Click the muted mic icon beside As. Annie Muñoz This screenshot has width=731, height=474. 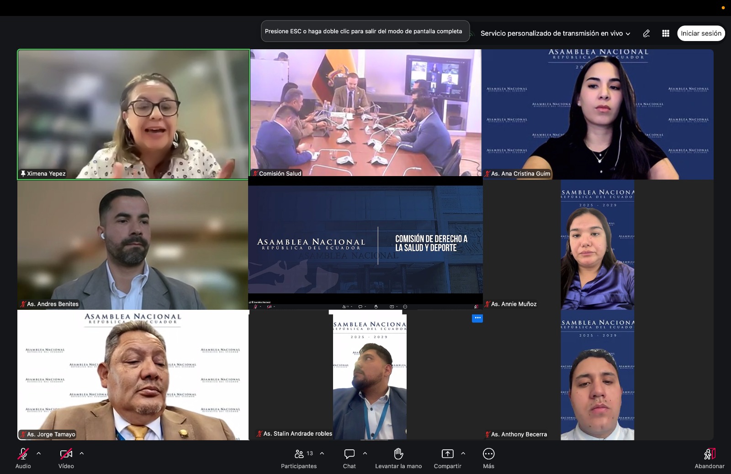487,304
